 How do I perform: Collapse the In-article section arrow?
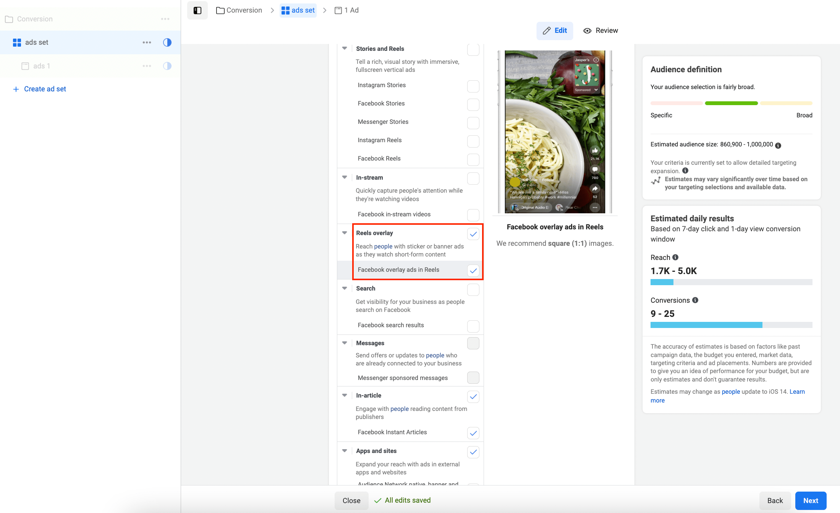[x=345, y=395]
